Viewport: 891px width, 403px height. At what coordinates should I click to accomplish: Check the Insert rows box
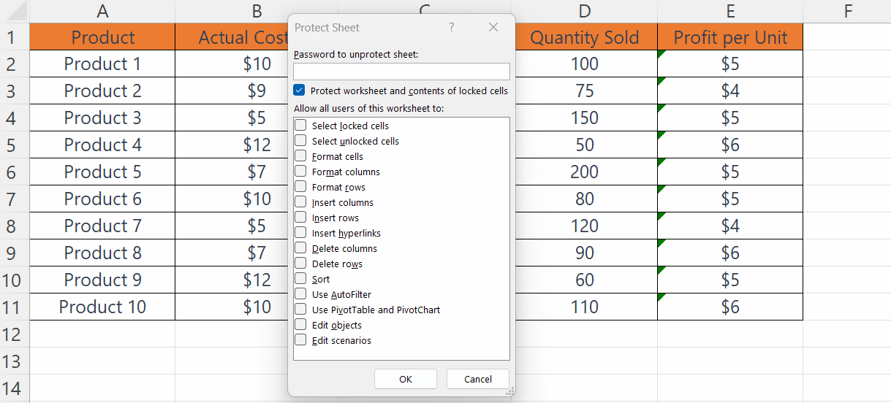pyautogui.click(x=300, y=218)
